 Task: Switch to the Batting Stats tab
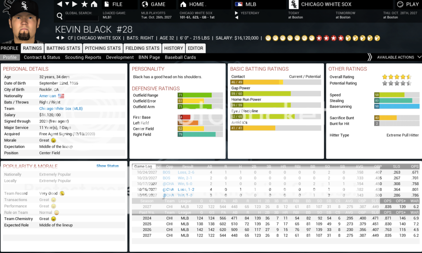(63, 48)
